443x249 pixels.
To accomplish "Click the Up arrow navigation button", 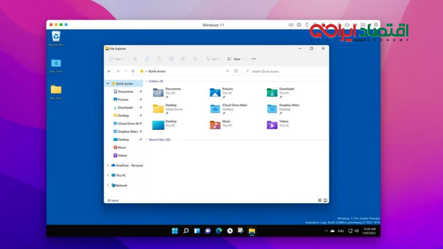I will (133, 71).
